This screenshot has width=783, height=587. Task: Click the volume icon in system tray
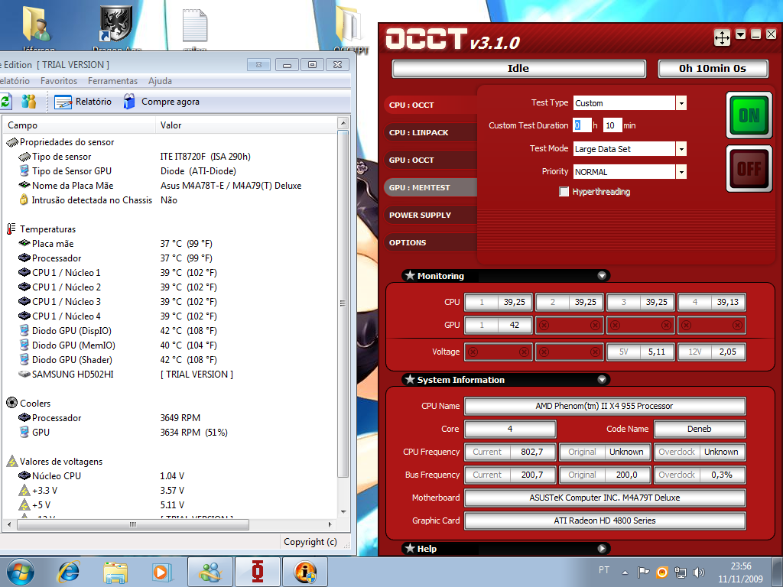(x=698, y=572)
